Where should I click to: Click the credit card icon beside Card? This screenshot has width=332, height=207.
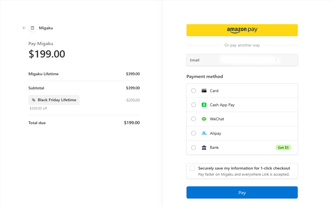pyautogui.click(x=204, y=91)
